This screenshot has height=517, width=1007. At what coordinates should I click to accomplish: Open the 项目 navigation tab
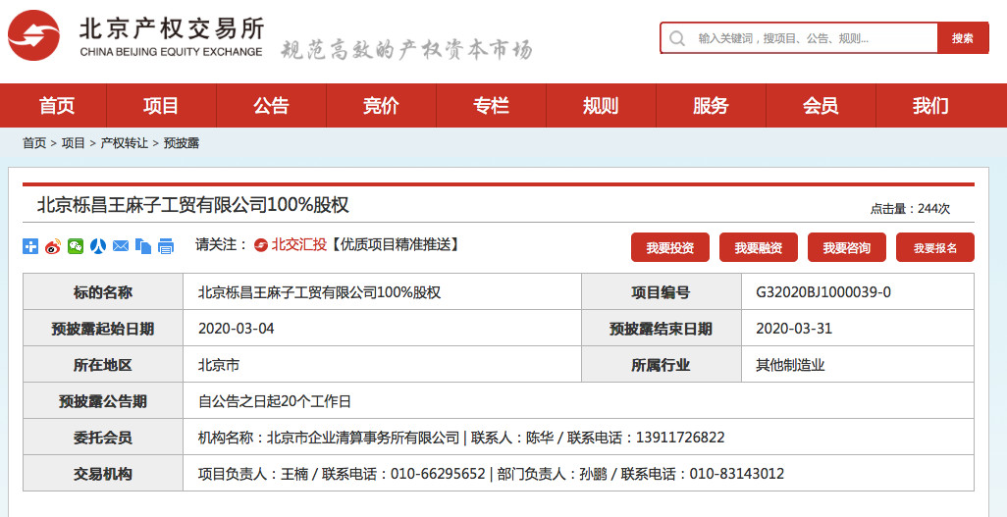(x=161, y=105)
